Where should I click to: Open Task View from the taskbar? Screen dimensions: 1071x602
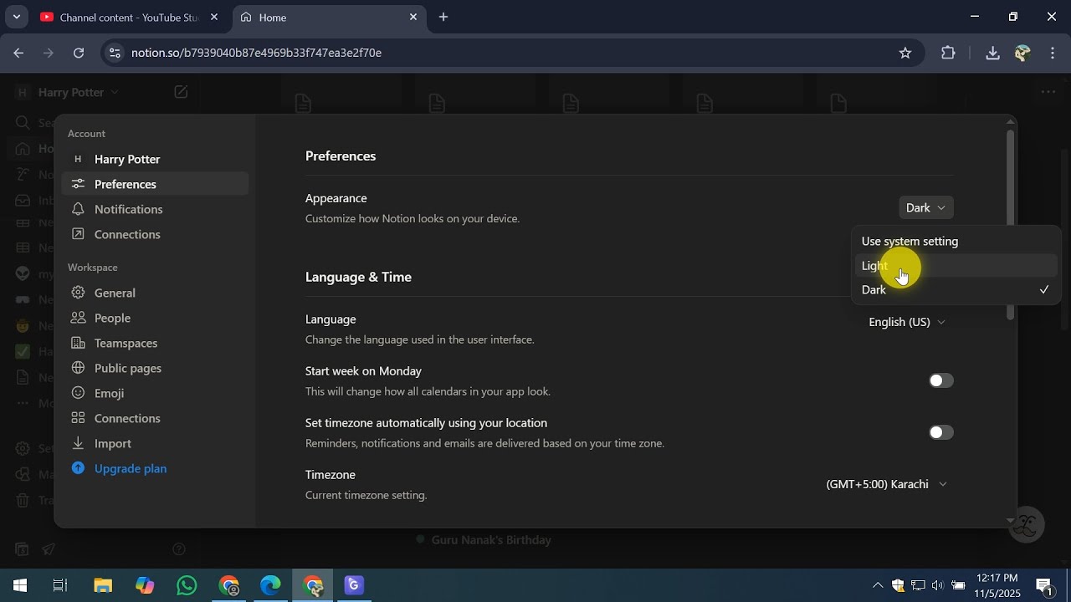pyautogui.click(x=60, y=585)
